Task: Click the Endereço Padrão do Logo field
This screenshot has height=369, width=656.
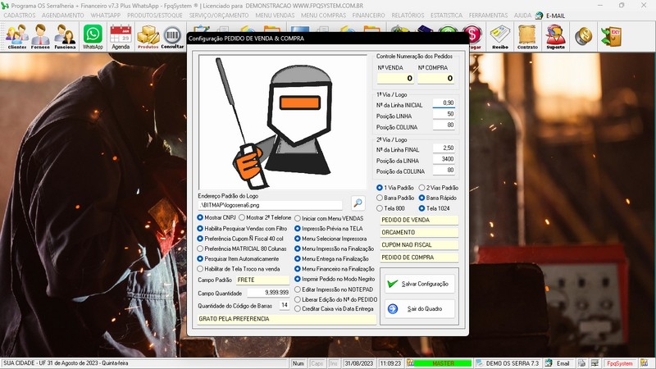Action: pos(271,205)
